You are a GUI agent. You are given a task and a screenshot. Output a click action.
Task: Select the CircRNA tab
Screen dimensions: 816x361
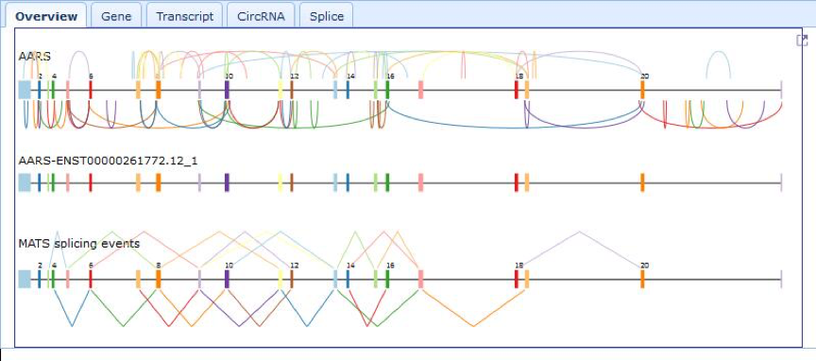261,16
